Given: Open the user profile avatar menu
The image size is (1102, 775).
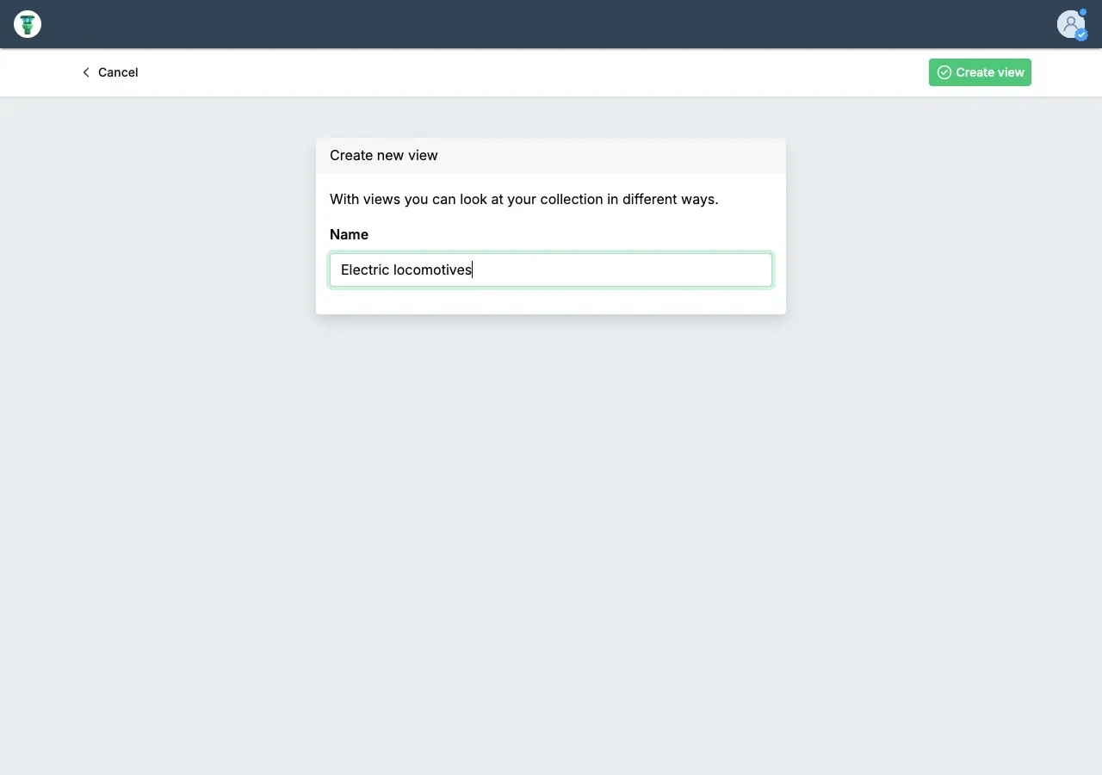Looking at the screenshot, I should (x=1071, y=24).
